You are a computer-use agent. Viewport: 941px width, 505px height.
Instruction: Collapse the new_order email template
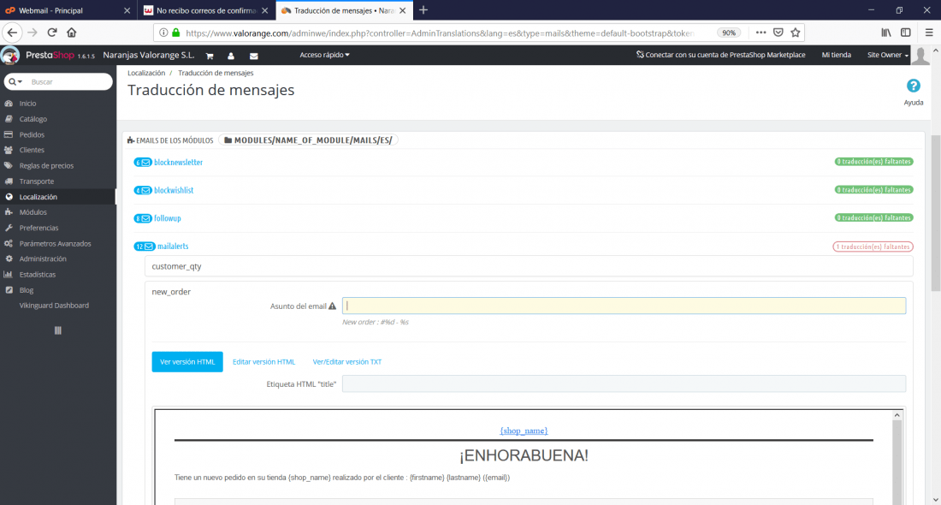(171, 292)
